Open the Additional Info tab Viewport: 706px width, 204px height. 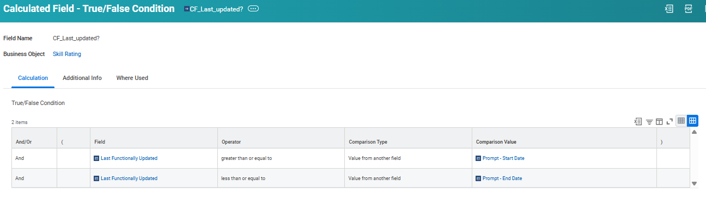coord(82,78)
